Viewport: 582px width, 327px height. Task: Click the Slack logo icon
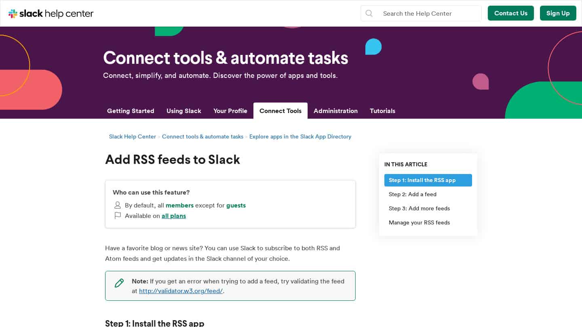tap(13, 13)
